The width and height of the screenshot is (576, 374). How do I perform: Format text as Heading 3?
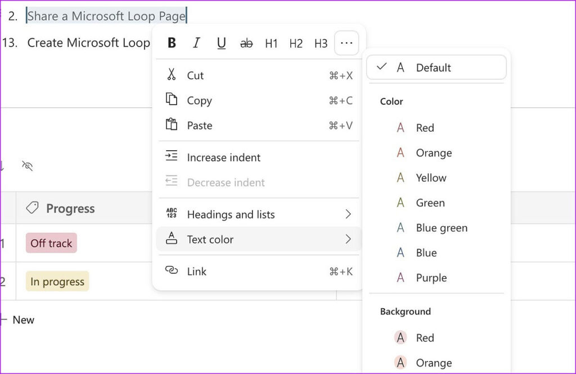click(321, 43)
